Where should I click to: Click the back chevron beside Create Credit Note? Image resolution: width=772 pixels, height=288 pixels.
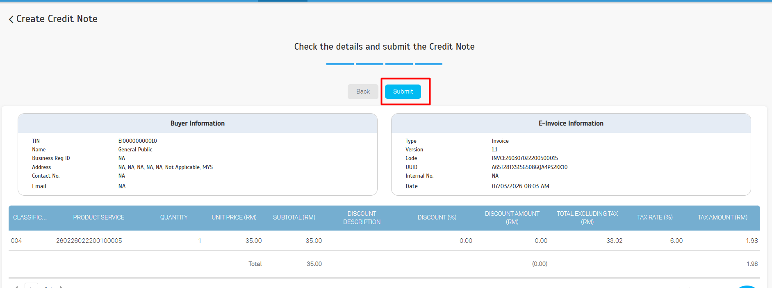coord(11,19)
